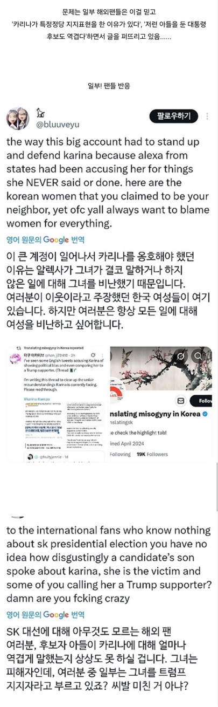
Task: Click the pink avatar in reposted tweet
Action: [x=15, y=359]
